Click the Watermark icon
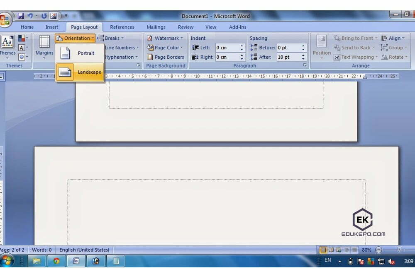The width and height of the screenshot is (415, 269). click(150, 38)
